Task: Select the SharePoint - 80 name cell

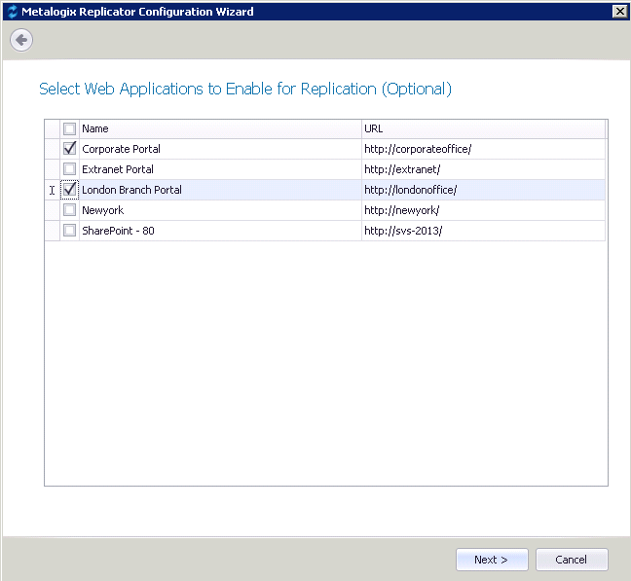Action: 220,231
